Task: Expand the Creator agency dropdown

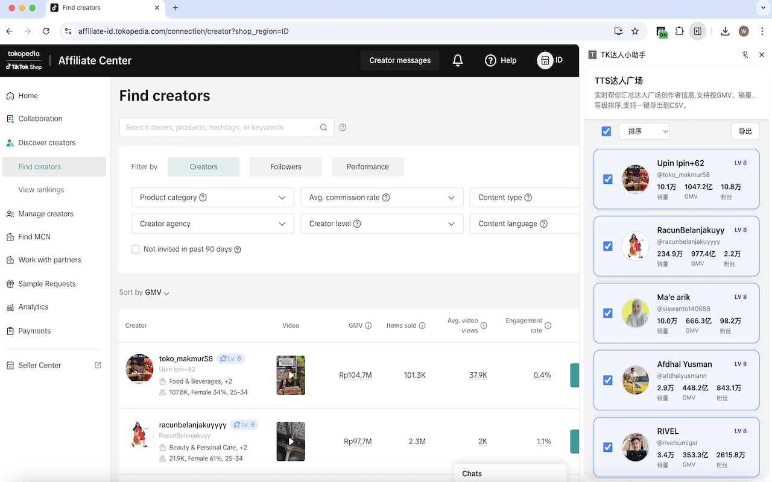Action: 213,224
